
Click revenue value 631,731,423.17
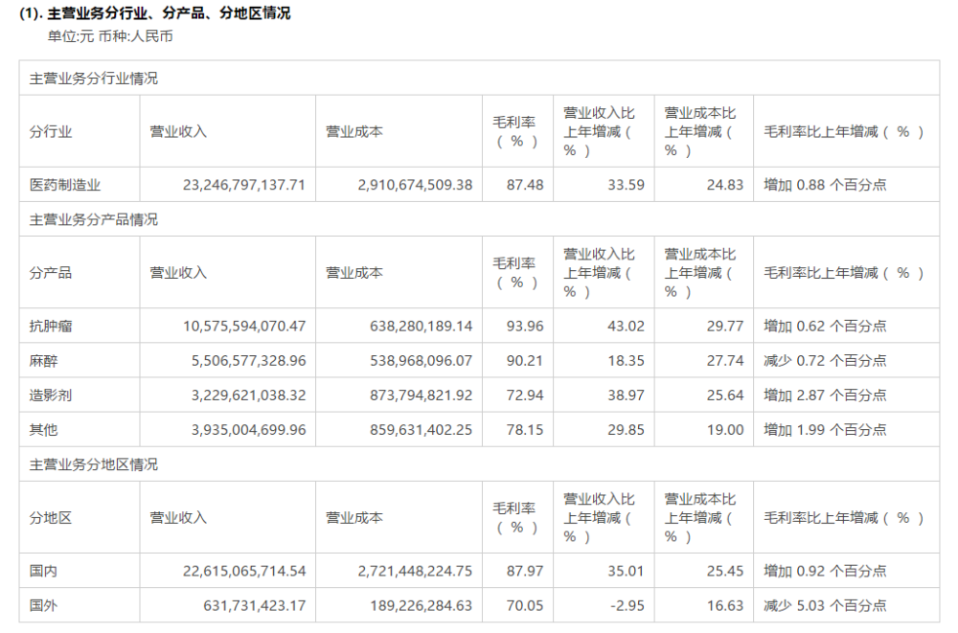254,605
